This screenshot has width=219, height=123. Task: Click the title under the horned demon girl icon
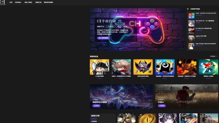pyautogui.click(x=143, y=76)
